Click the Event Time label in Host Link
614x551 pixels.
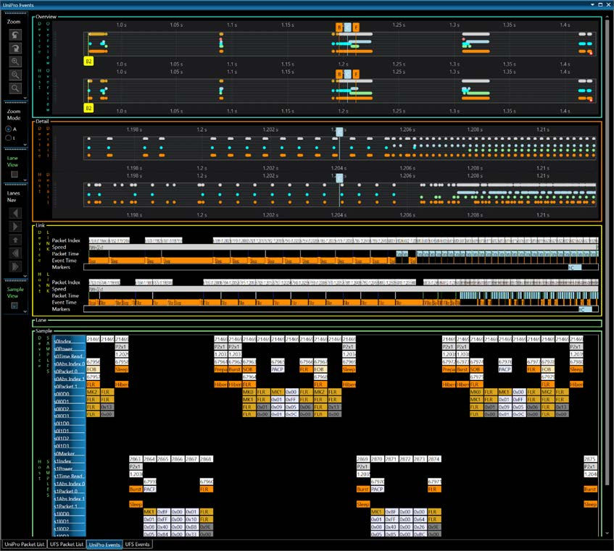(64, 302)
